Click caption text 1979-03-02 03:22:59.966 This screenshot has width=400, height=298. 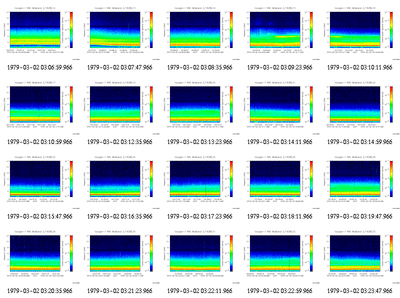coord(280,291)
